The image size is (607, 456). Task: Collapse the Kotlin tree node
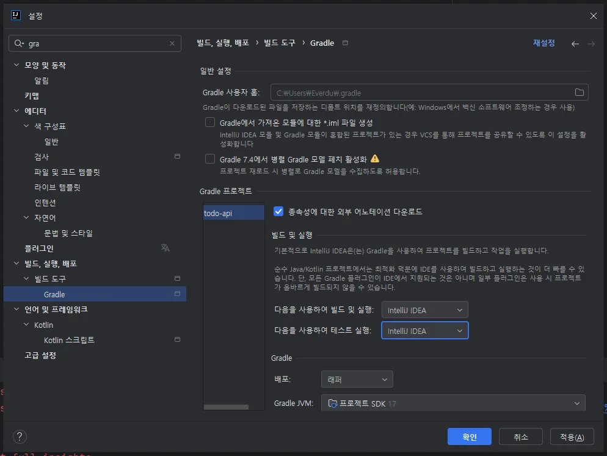(x=26, y=324)
